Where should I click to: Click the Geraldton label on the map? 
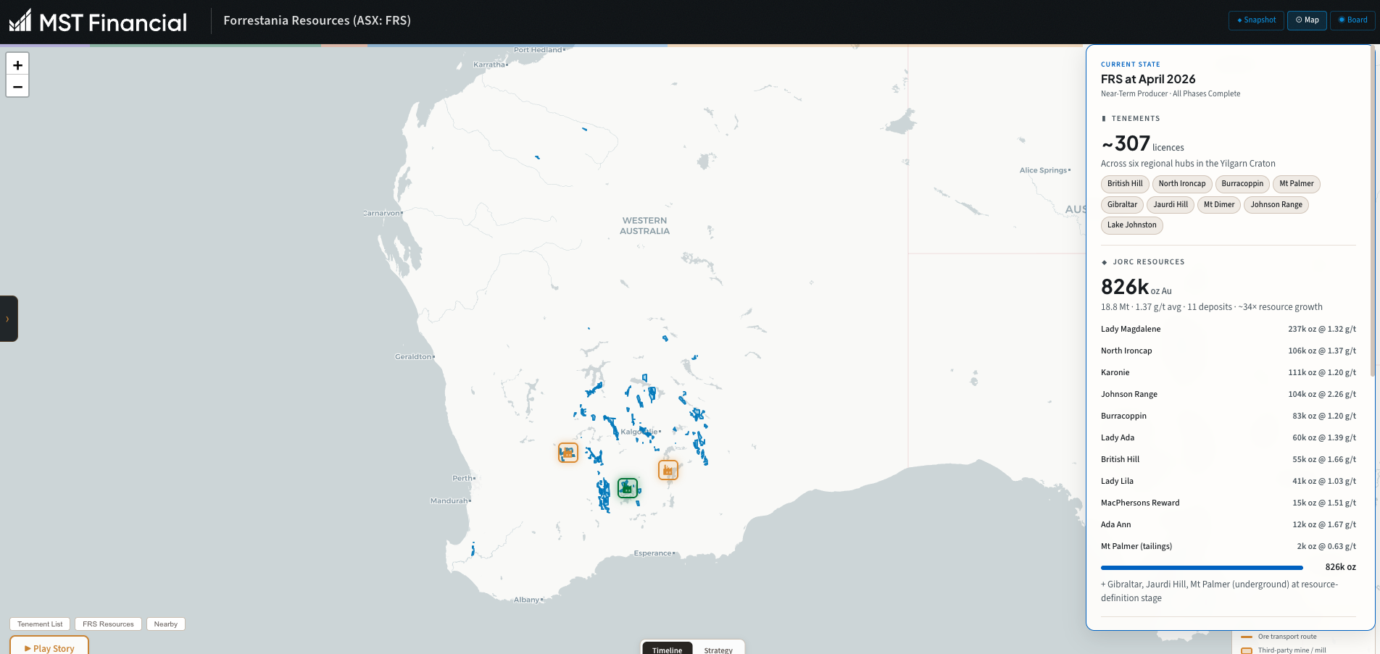click(x=414, y=356)
